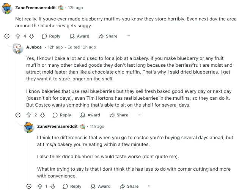Open more options on the top comment

coord(128,36)
